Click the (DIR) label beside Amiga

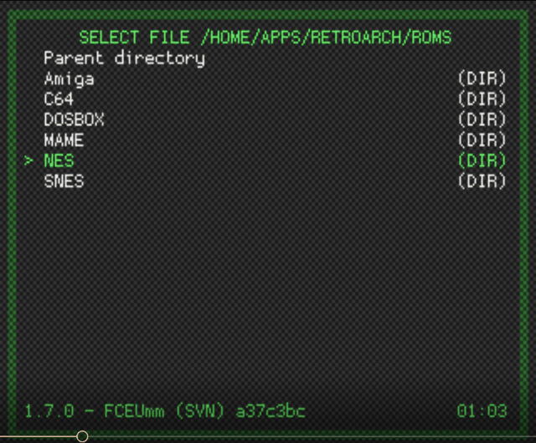point(482,79)
